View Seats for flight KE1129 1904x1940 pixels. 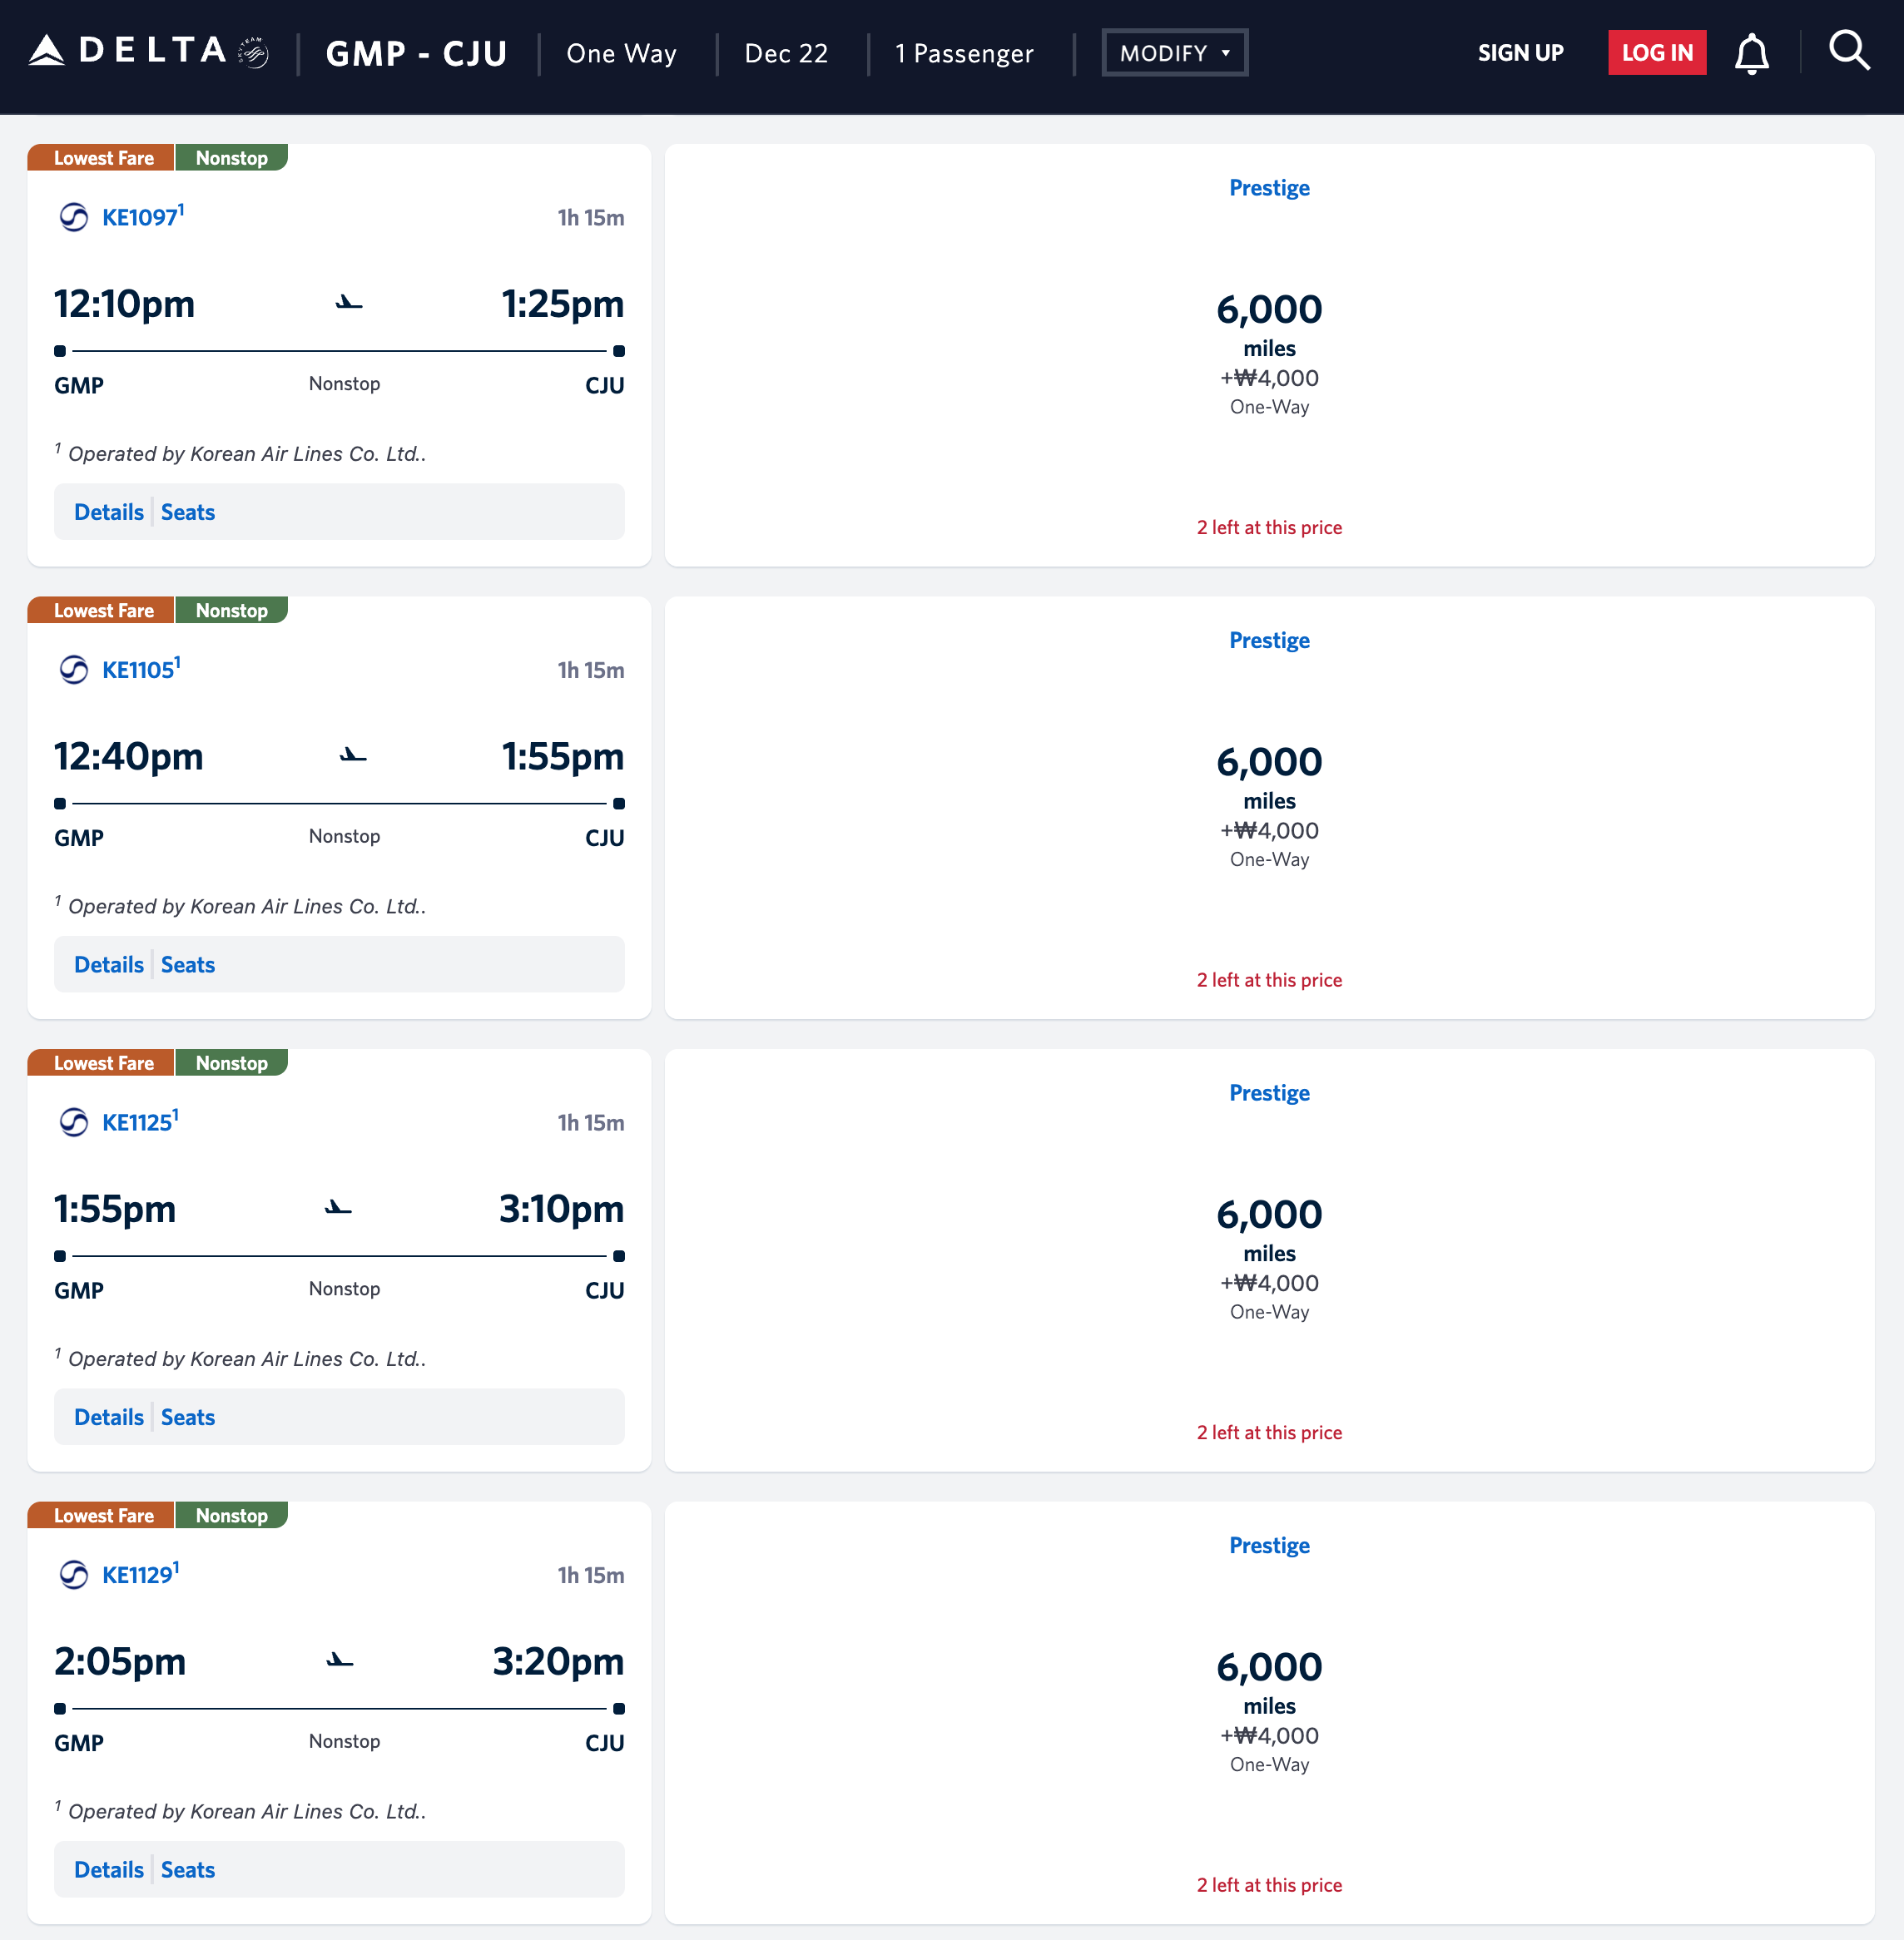pyautogui.click(x=188, y=1870)
